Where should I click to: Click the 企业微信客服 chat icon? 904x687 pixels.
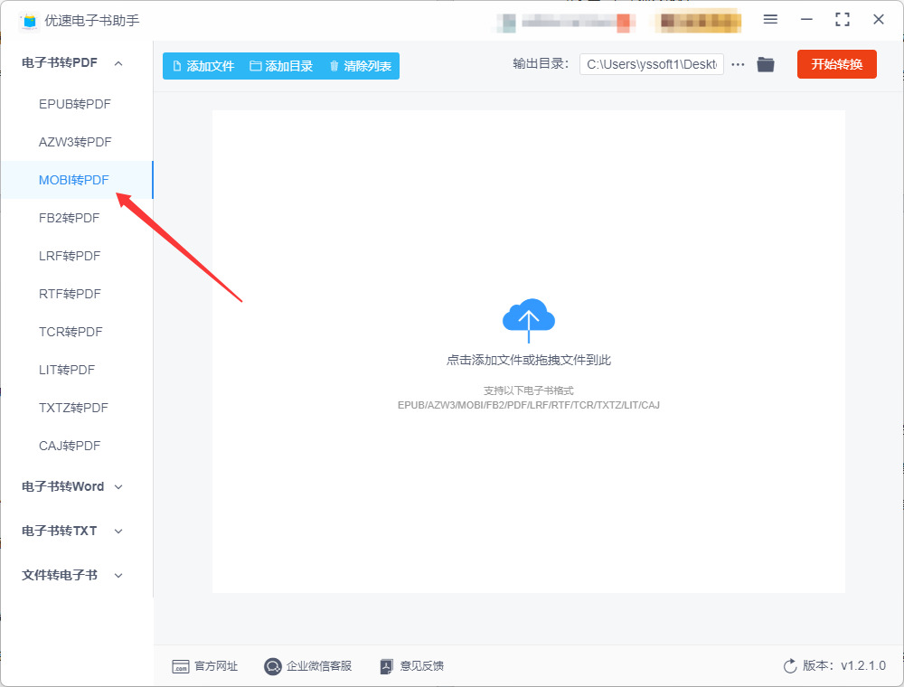273,666
